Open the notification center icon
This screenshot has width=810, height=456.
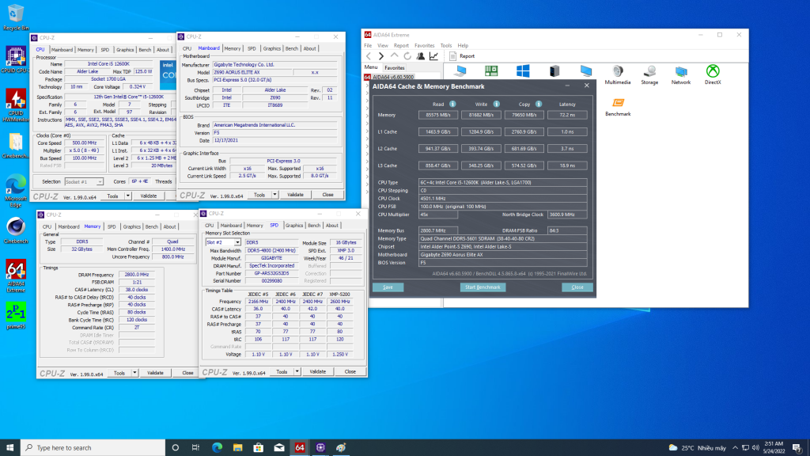[797, 448]
